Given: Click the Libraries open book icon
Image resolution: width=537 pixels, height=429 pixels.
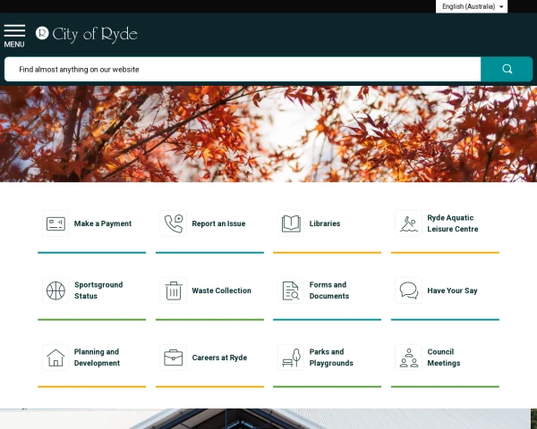Looking at the screenshot, I should (291, 223).
